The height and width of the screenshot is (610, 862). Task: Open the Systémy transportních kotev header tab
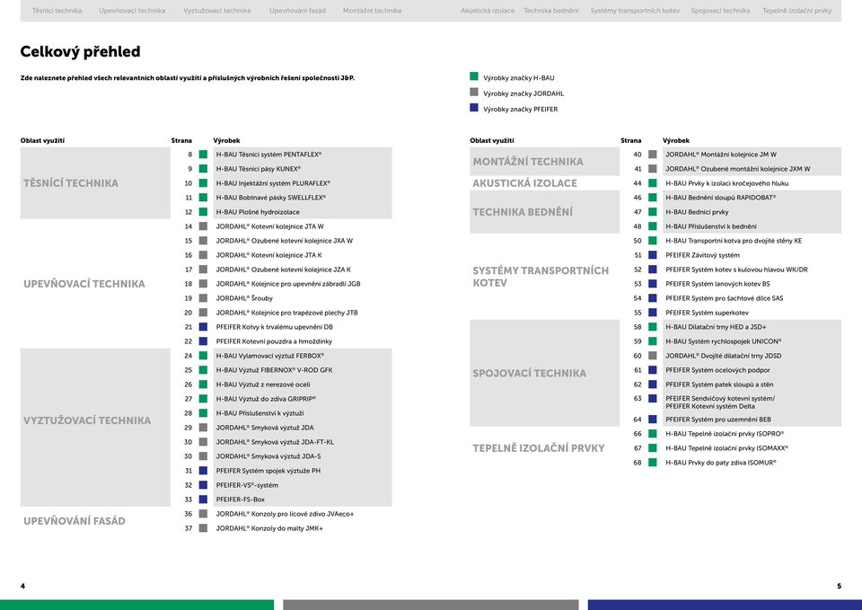click(635, 11)
